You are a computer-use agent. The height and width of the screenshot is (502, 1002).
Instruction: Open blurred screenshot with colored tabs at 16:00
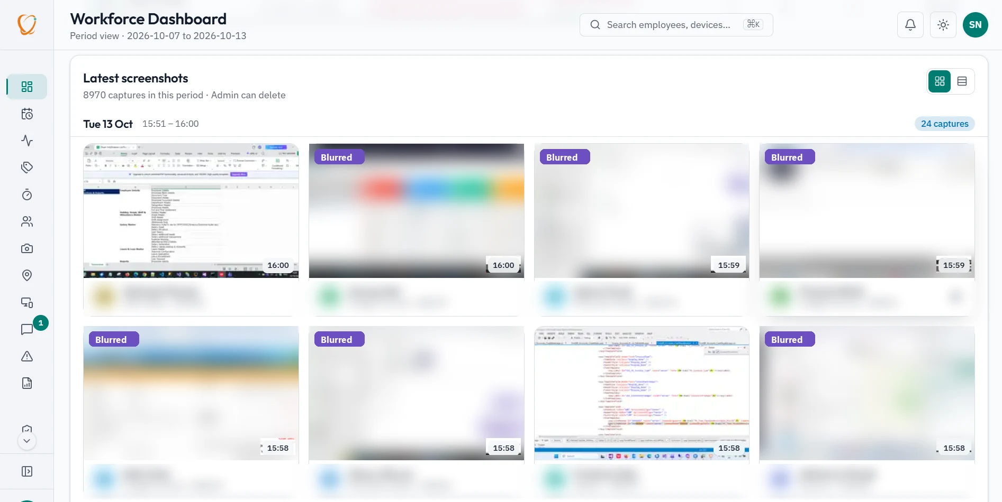pyautogui.click(x=417, y=211)
